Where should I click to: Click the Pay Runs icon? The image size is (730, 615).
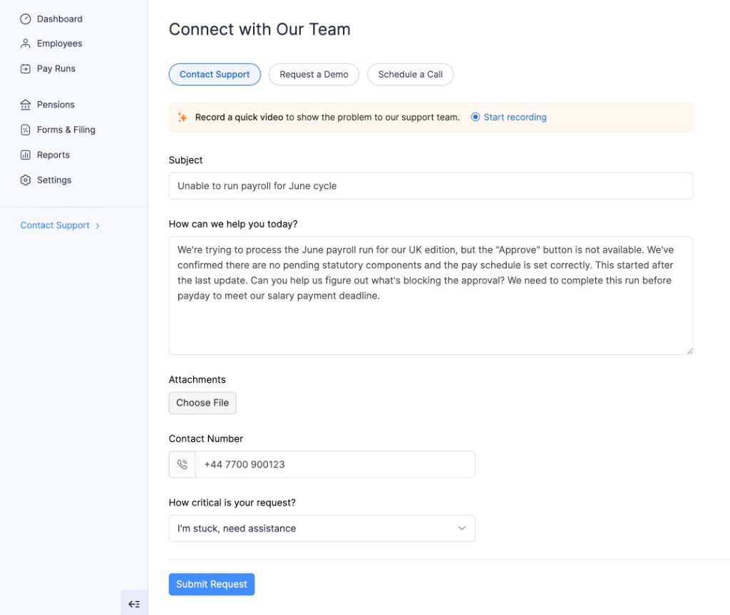25,69
